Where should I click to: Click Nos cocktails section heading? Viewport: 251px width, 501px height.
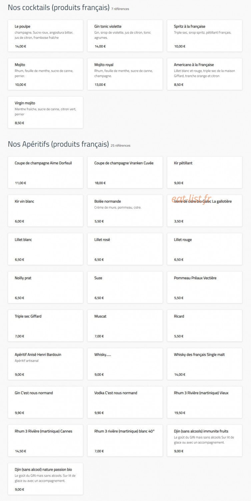[x=59, y=7]
